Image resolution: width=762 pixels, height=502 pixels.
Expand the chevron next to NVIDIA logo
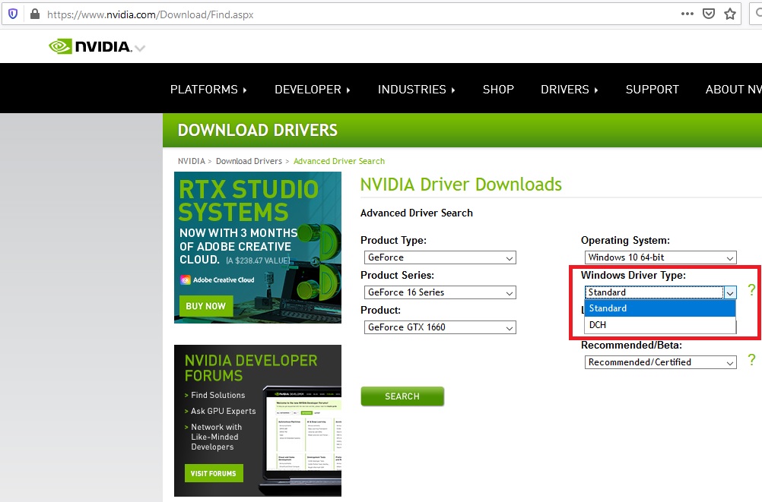coord(140,48)
